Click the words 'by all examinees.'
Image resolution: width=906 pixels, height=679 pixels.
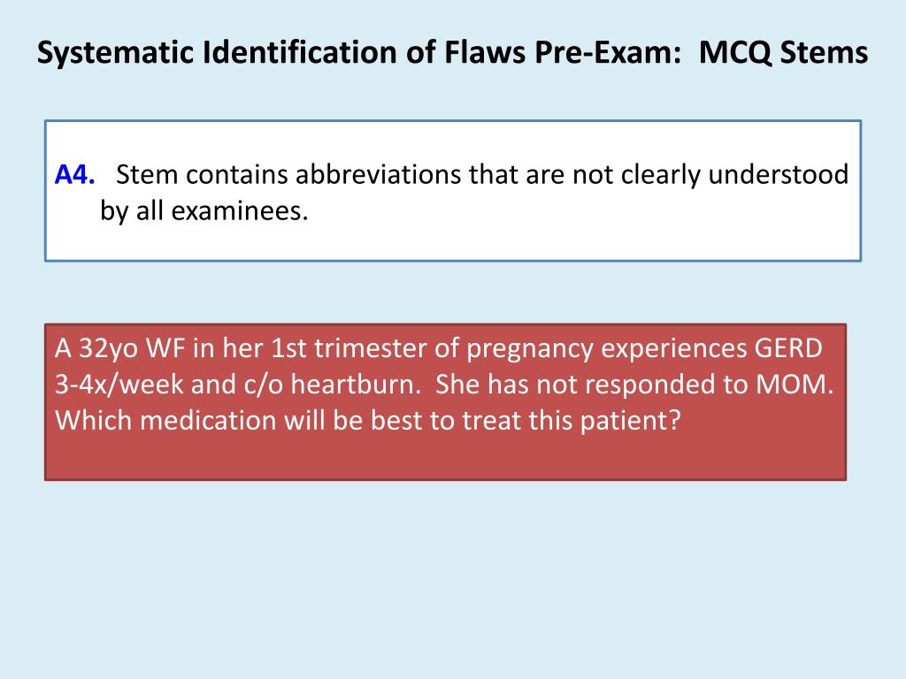coord(204,210)
